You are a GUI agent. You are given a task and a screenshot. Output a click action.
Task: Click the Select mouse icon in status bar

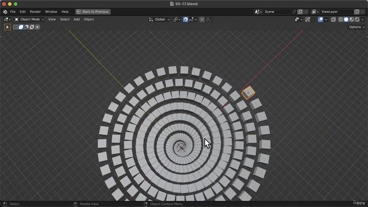pos(5,204)
